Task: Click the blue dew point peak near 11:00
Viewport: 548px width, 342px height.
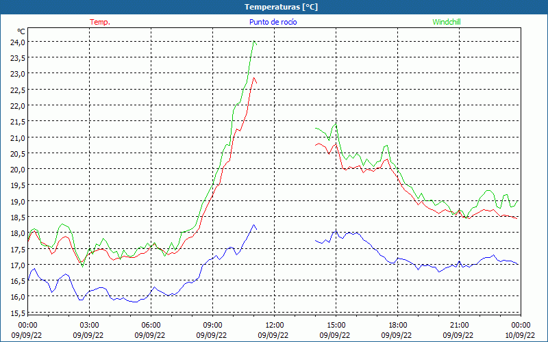Action: coord(253,225)
